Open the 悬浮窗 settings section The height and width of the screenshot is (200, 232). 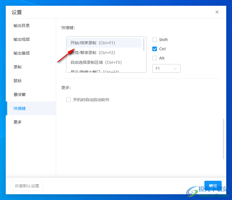coord(31,95)
